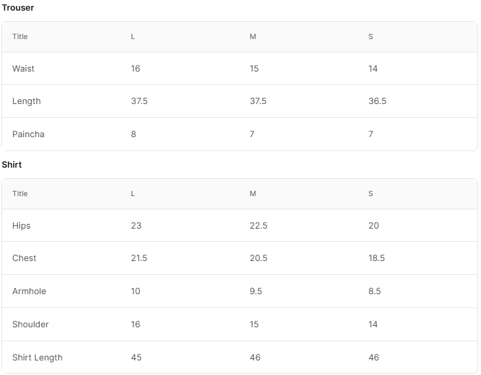Click the Trouser table M column header

pyautogui.click(x=253, y=36)
